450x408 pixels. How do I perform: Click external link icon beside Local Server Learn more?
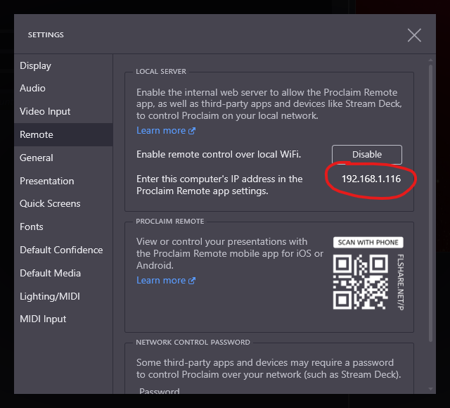(192, 131)
